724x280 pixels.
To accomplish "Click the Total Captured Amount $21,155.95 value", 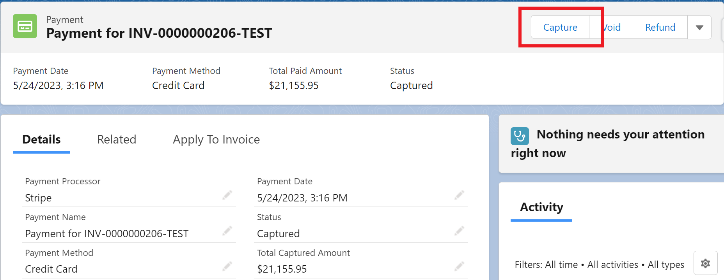I will pos(282,269).
